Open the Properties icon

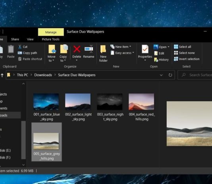[145, 49]
